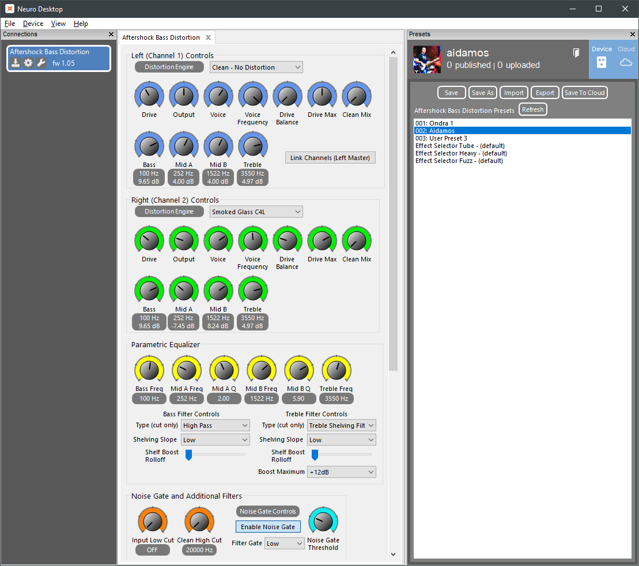The height and width of the screenshot is (566, 639).
Task: Click Save To Cloud button
Action: [584, 93]
